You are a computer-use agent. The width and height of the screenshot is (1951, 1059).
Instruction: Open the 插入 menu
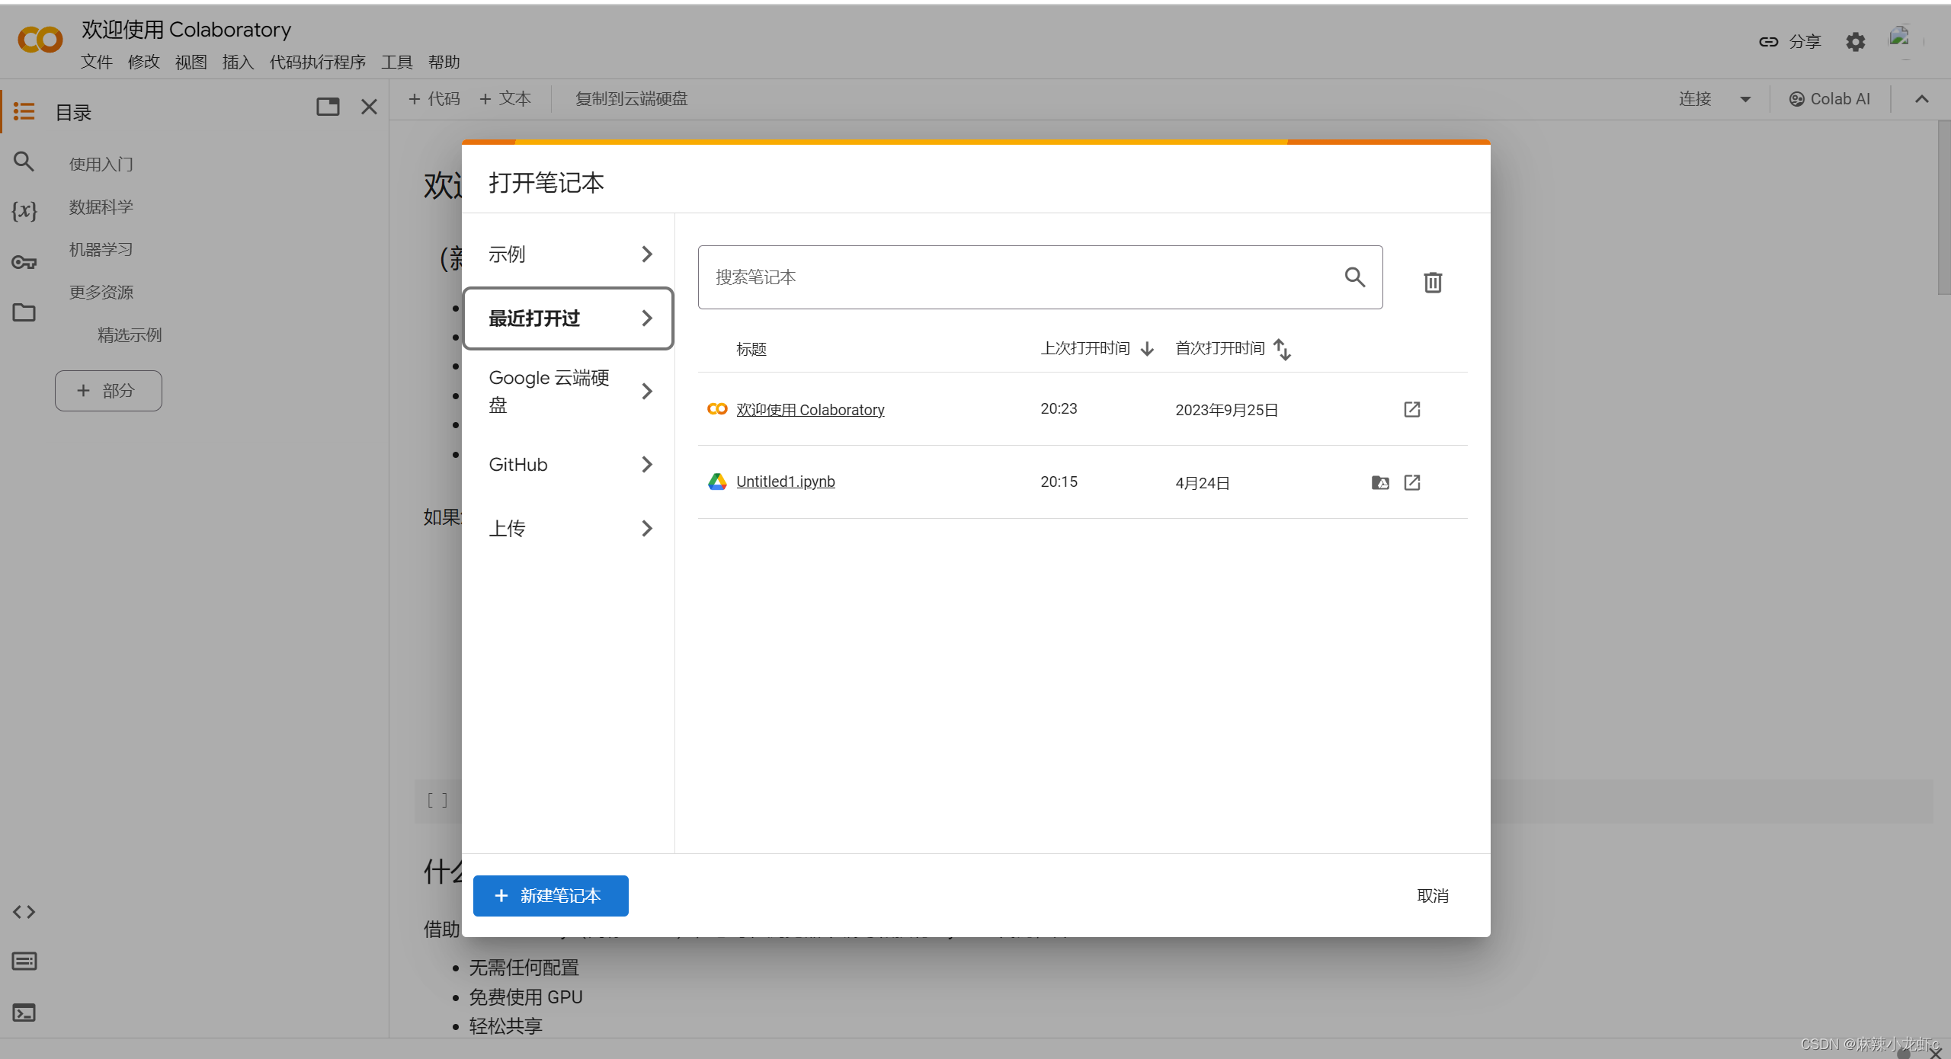(x=238, y=62)
